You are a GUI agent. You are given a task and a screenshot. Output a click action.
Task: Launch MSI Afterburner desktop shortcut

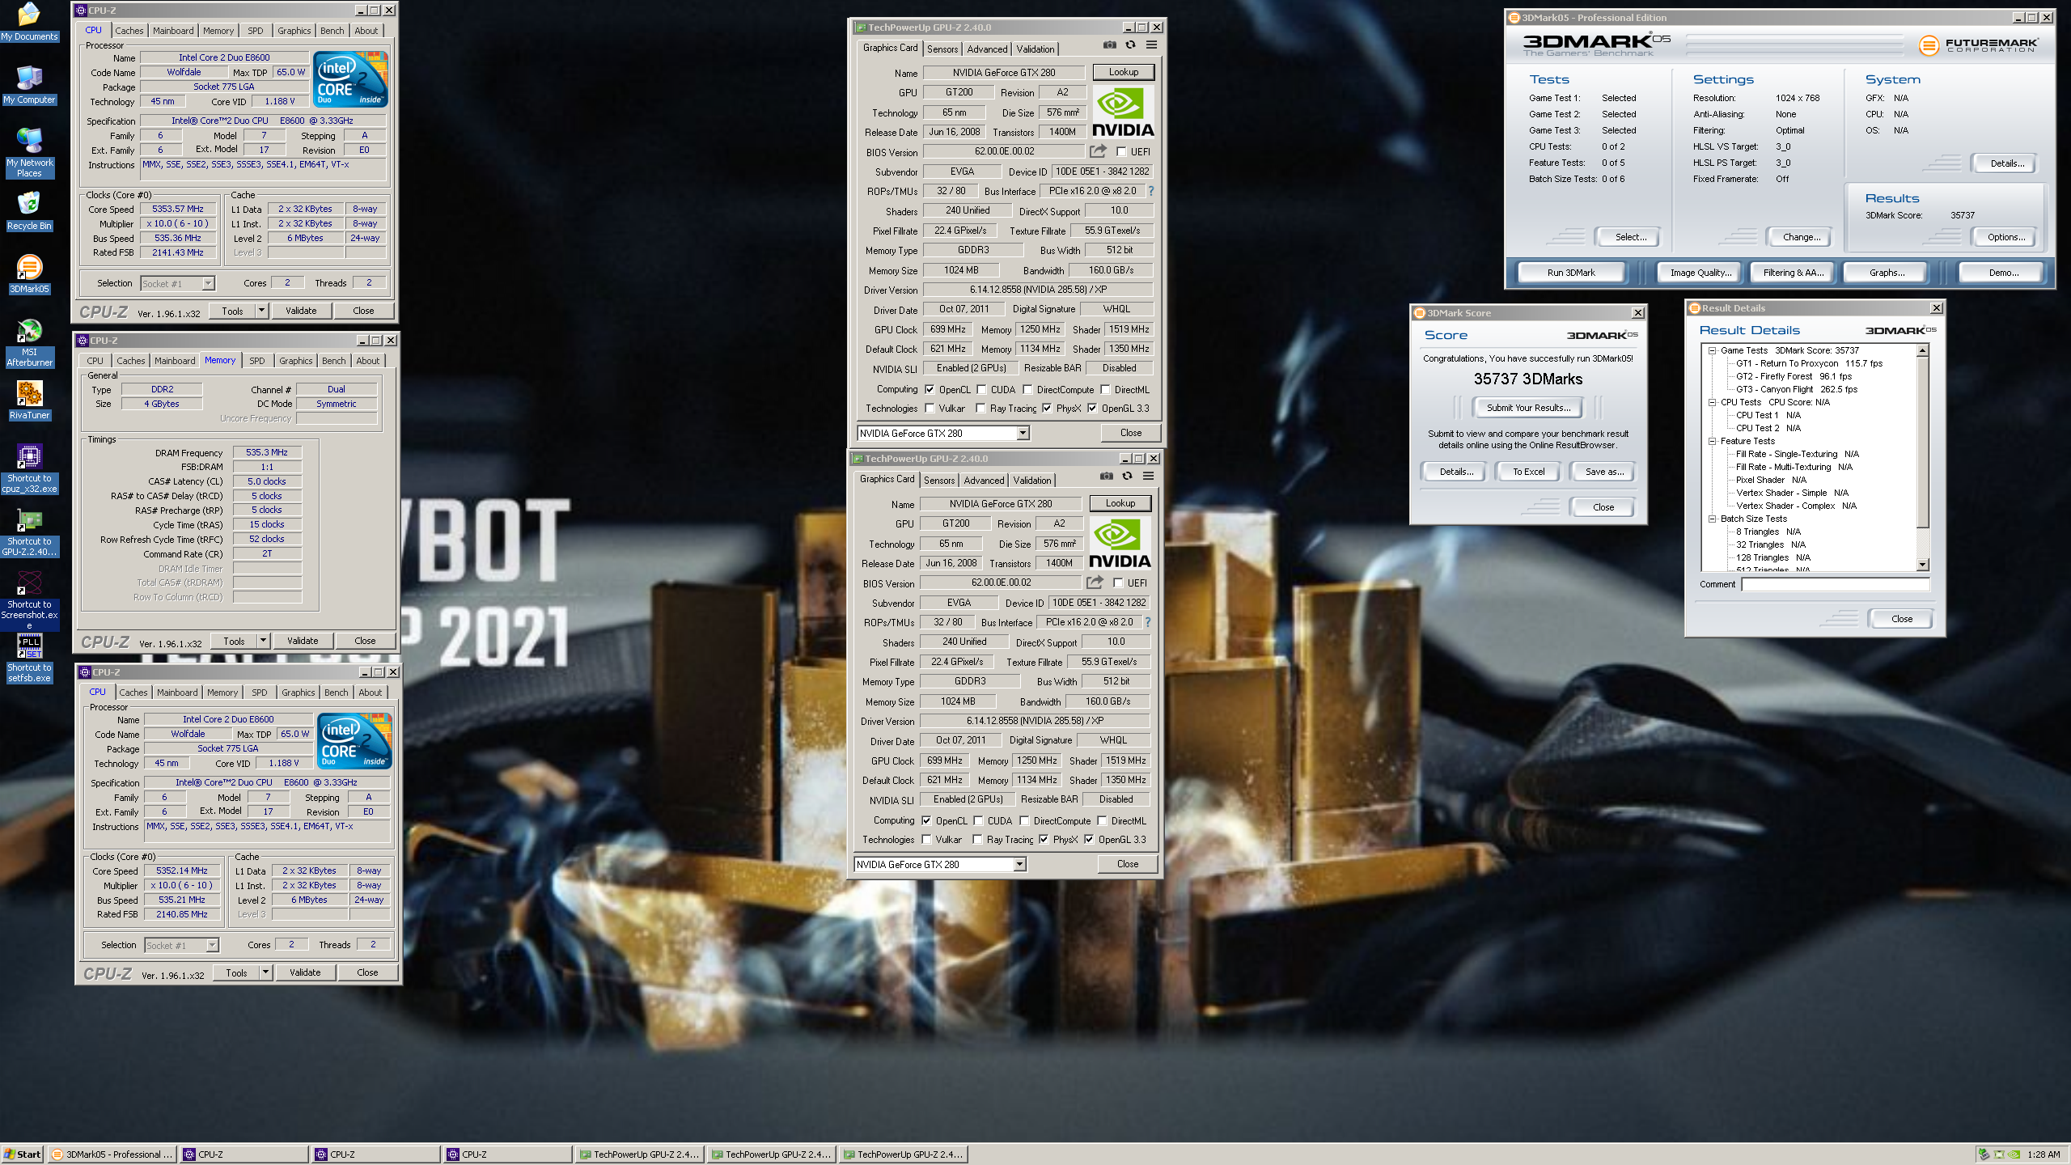point(29,342)
